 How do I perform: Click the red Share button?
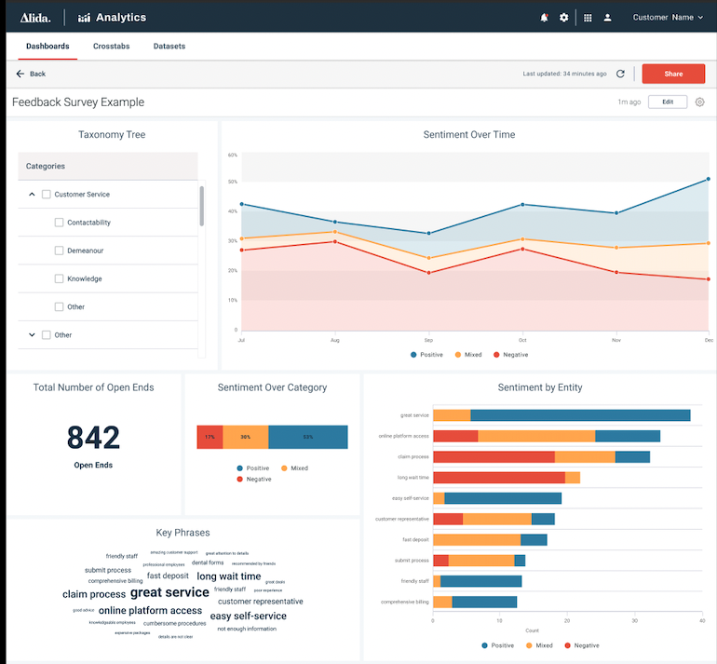[x=673, y=74]
